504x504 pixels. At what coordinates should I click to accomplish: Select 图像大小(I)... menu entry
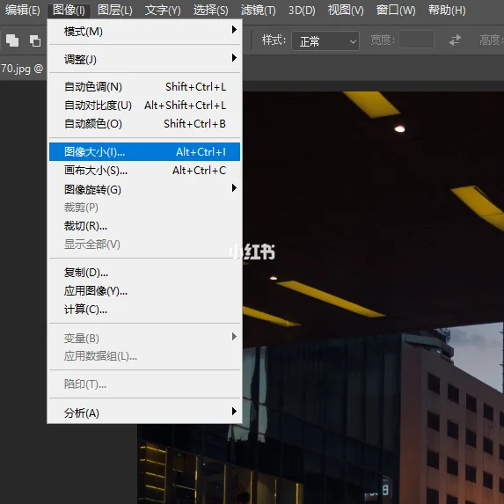tap(144, 151)
